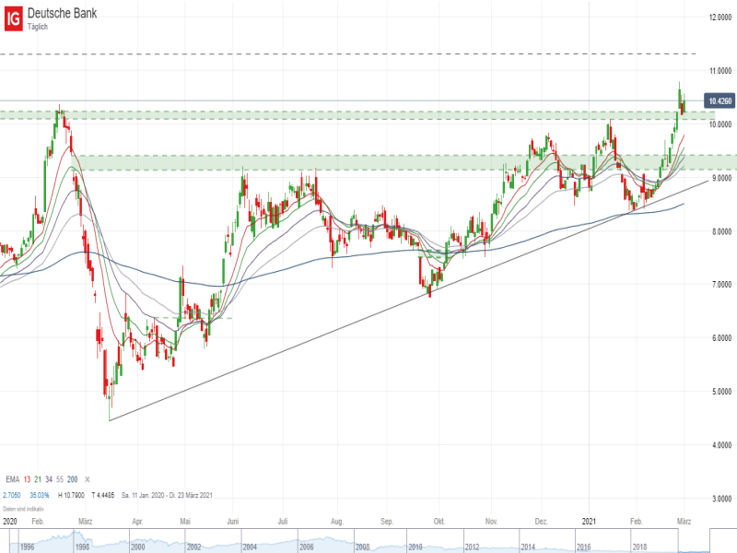Click the 'Daten sind indikativ' notice
This screenshot has width=737, height=553.
(23, 509)
